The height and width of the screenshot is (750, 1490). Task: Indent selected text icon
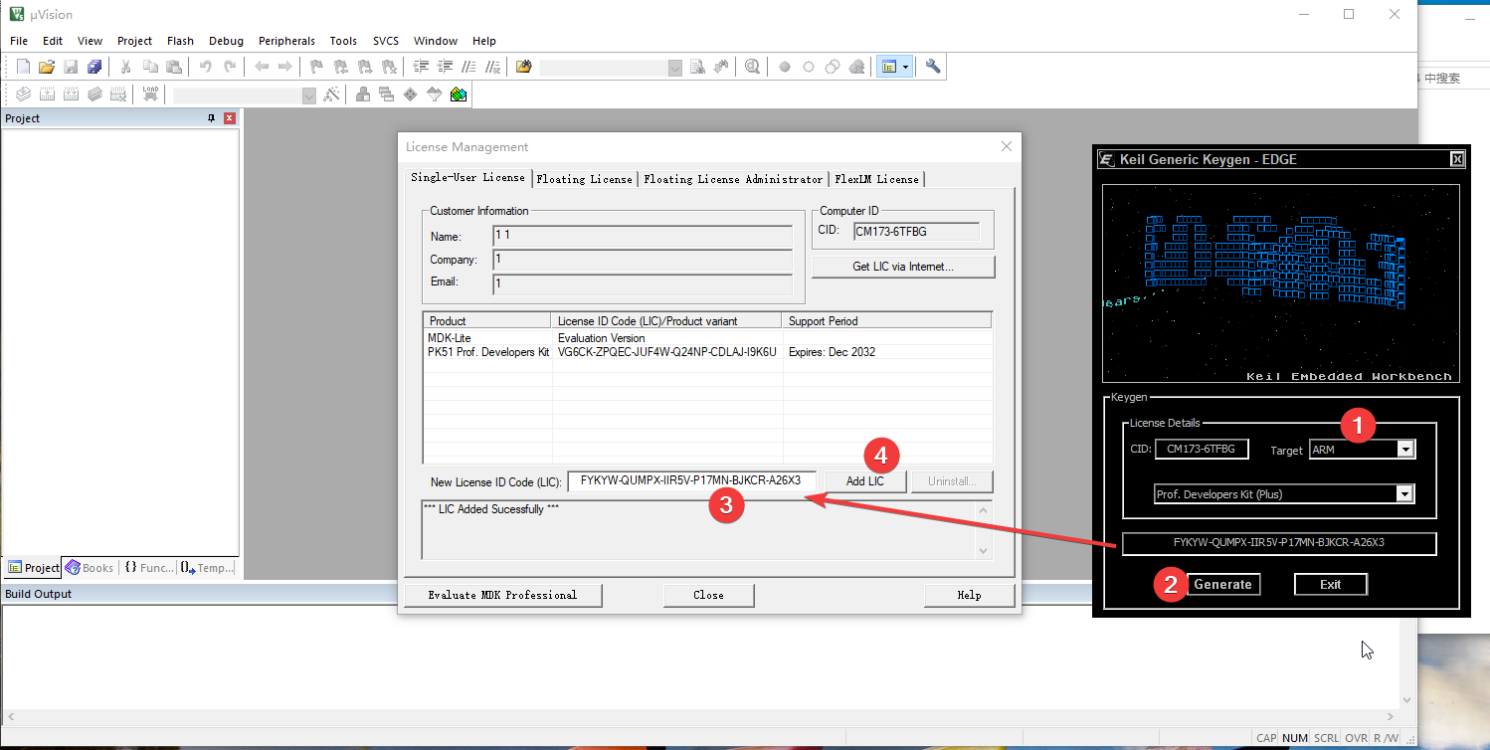pyautogui.click(x=421, y=67)
